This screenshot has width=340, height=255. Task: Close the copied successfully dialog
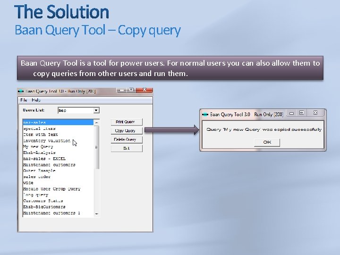pyautogui.click(x=315, y=113)
